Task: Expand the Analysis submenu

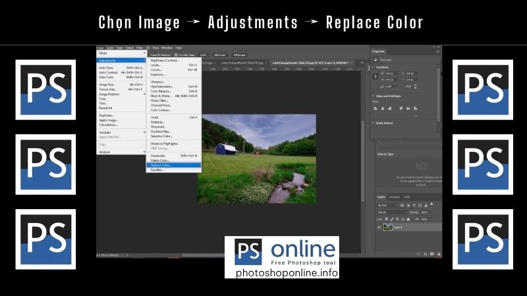Action: coord(121,152)
